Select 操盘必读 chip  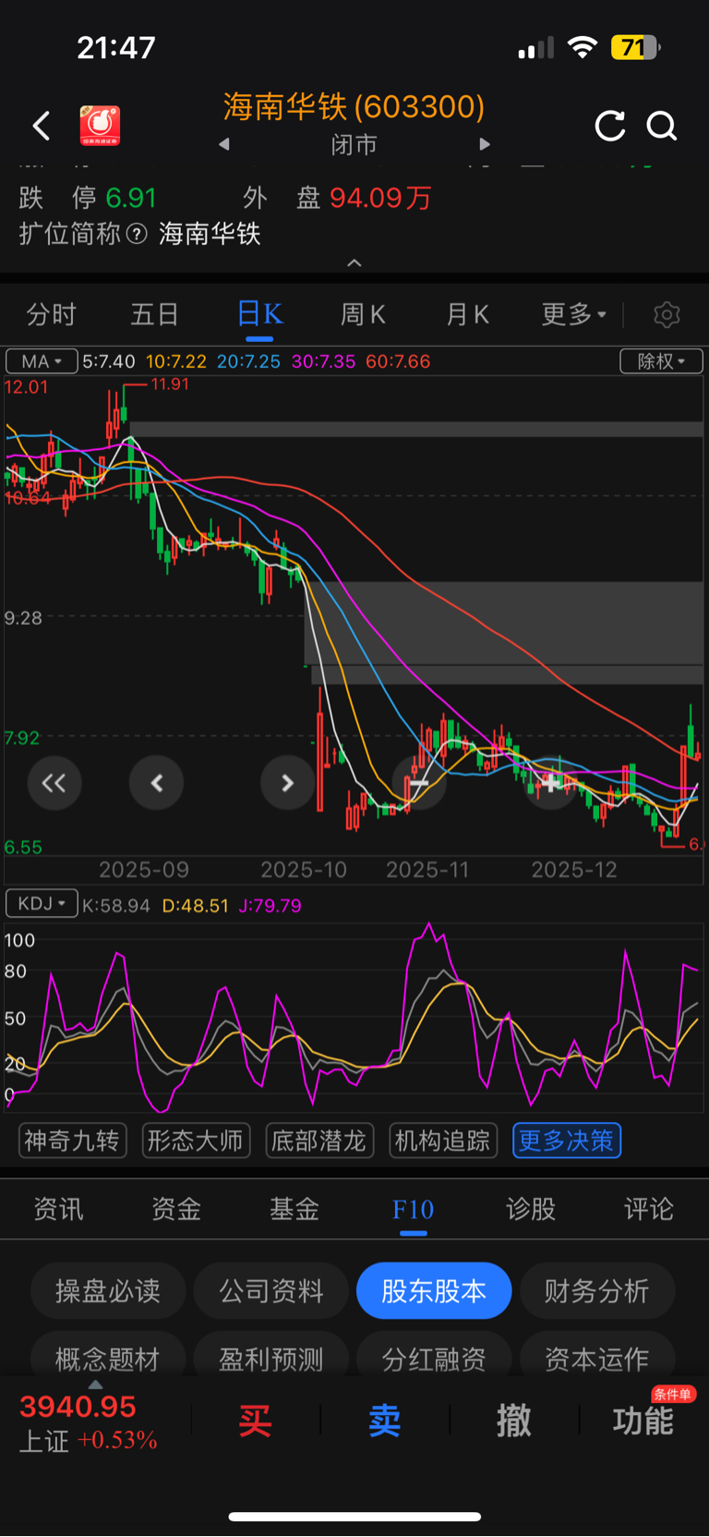108,1291
